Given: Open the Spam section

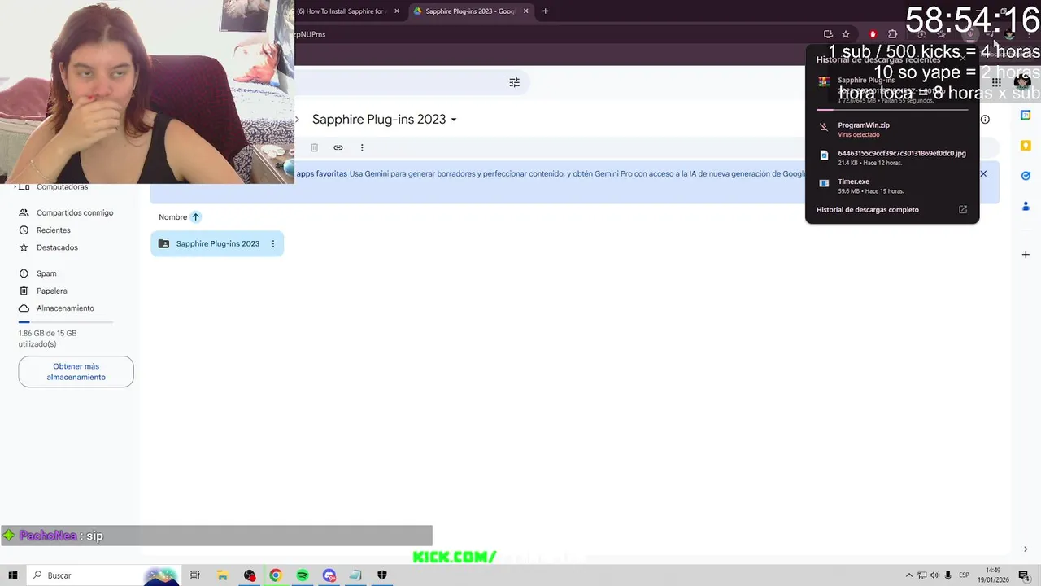Looking at the screenshot, I should pos(46,273).
